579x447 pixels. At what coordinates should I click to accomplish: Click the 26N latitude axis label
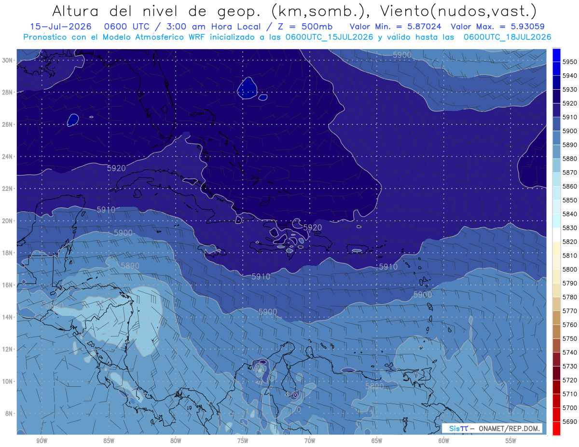[8, 124]
